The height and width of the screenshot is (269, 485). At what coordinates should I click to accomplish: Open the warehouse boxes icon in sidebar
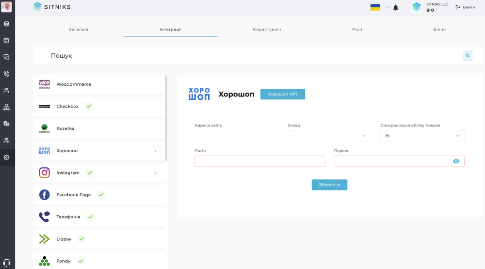[x=6, y=107]
